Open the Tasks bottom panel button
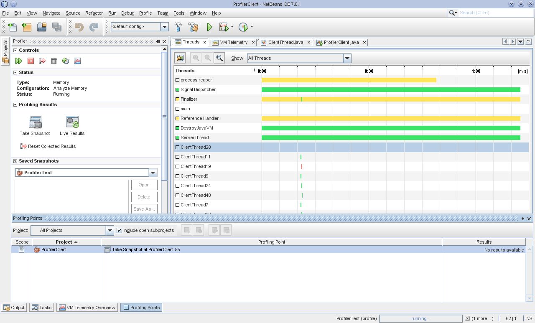This screenshot has width=535, height=323. coord(41,308)
